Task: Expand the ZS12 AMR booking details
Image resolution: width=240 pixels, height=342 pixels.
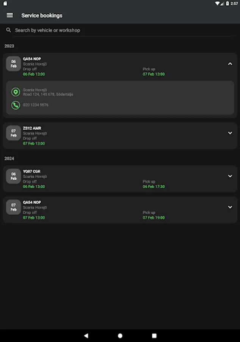Action: pos(230,133)
